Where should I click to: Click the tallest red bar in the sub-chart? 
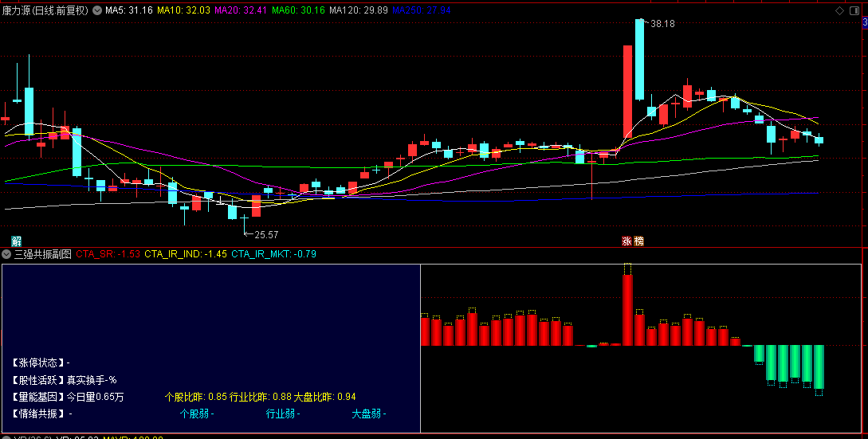click(x=627, y=310)
